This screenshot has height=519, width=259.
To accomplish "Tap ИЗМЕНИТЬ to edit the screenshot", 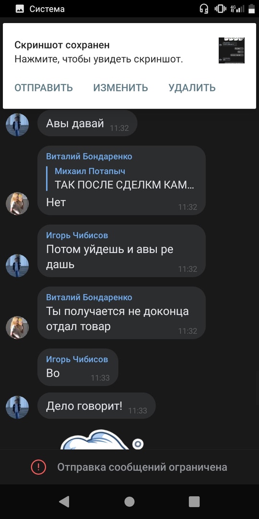I will 120,88.
